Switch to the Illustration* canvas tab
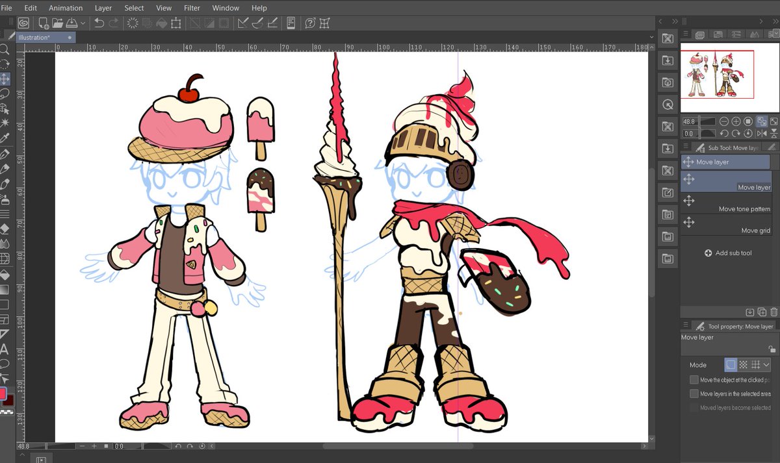This screenshot has height=463, width=780. click(45, 38)
